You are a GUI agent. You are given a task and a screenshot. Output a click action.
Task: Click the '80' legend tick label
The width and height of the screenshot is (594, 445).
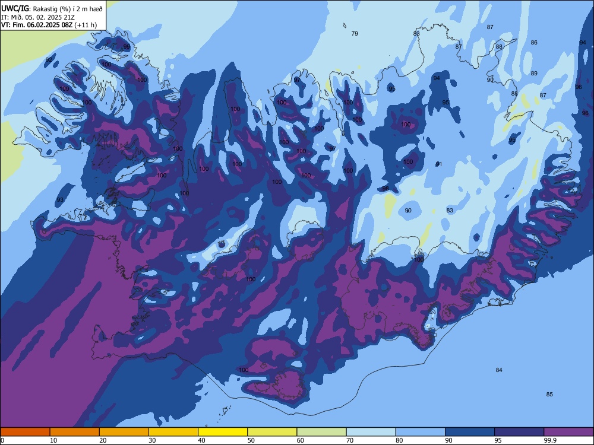coord(399,440)
